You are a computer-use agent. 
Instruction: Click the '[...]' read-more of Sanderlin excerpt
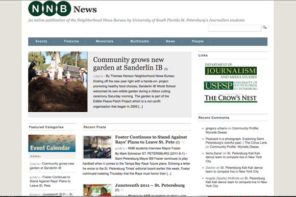click(140, 107)
